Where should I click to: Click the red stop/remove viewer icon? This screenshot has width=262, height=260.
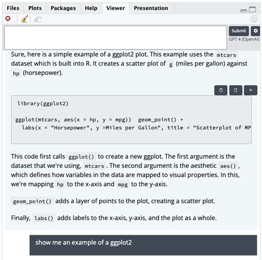(8, 19)
